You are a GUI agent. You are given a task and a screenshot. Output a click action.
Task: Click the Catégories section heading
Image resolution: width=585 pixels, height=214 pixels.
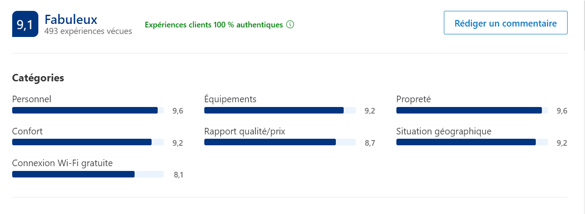point(38,78)
